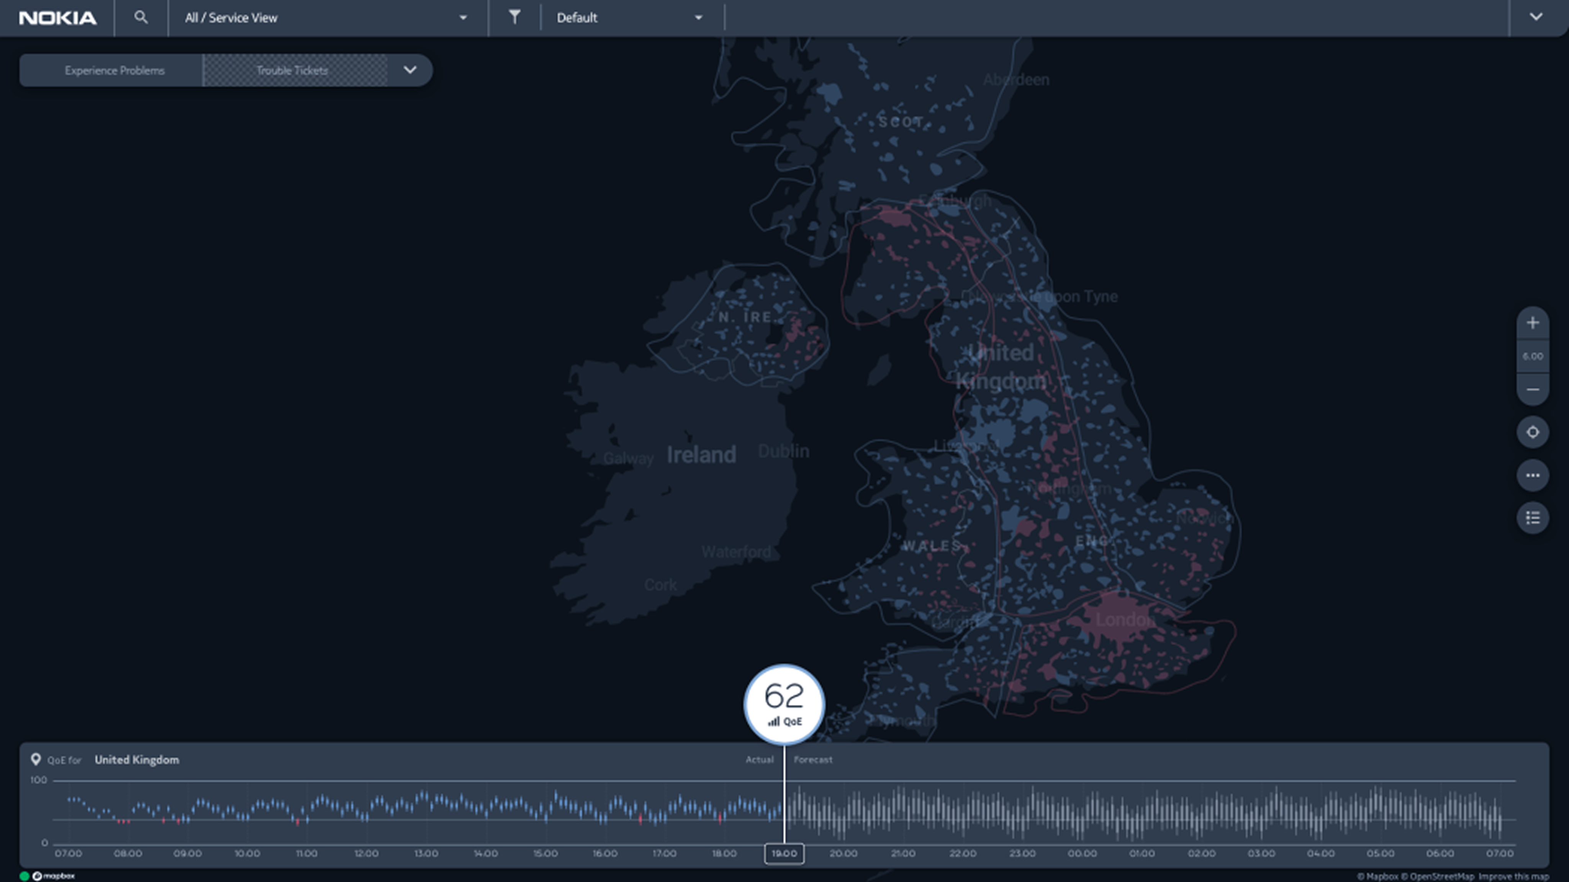Toggle the Trouble Tickets layer

pyautogui.click(x=292, y=70)
